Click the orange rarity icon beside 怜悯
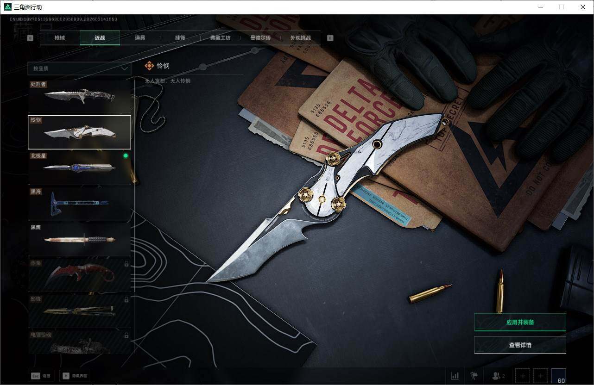Viewport: 594px width, 385px height. pos(149,66)
